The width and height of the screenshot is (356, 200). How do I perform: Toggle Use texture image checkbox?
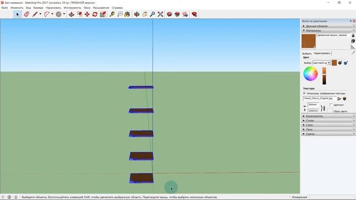(x=304, y=93)
